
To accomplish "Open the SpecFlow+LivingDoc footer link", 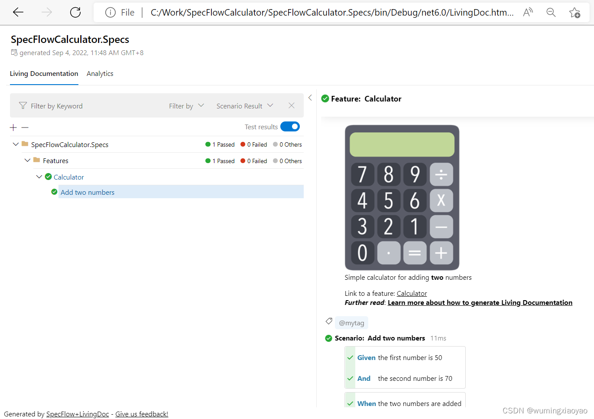I will 78,414.
